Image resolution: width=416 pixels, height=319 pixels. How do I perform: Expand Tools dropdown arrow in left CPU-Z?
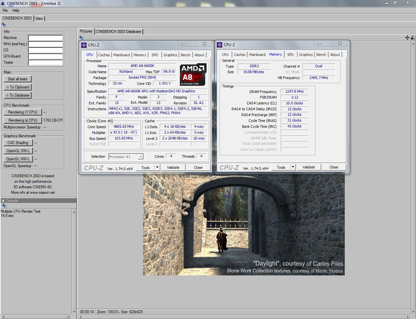pyautogui.click(x=157, y=167)
